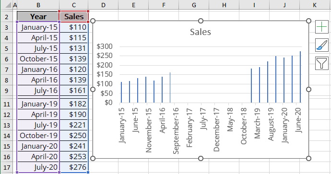Select the April-15 date cell
Image resolution: width=331 pixels, height=174 pixels.
(x=38, y=38)
